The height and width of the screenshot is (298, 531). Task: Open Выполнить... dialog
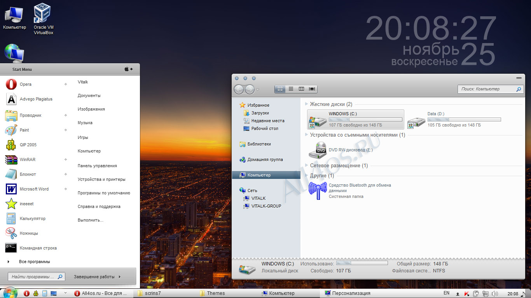tap(91, 220)
